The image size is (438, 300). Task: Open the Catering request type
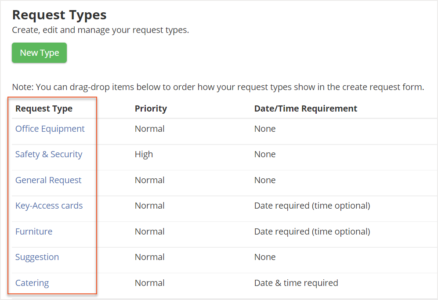32,283
